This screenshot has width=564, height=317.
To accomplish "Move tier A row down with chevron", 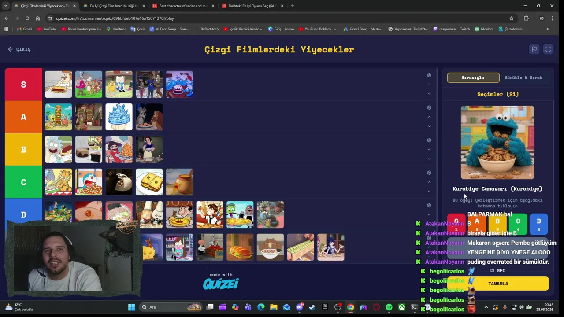I will pos(429,126).
